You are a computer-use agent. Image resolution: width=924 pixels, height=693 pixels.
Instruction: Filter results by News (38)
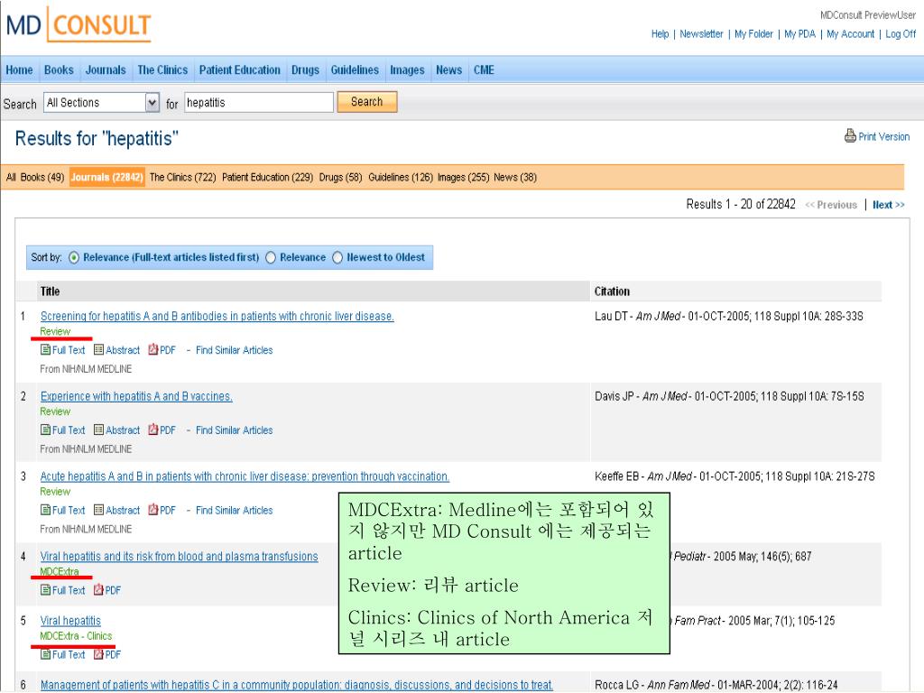click(515, 178)
